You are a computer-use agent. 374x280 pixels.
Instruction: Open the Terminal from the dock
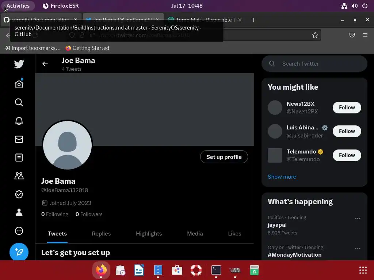pyautogui.click(x=216, y=270)
